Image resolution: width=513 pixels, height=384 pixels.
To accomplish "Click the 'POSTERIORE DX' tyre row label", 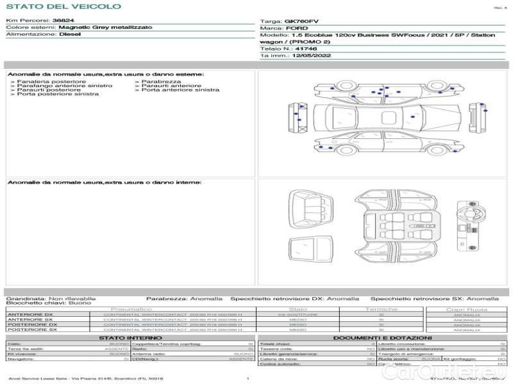I will 32,325.
